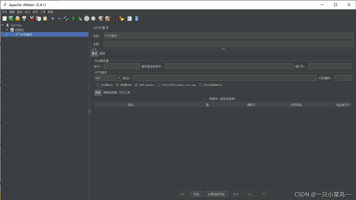Viewport: 356px width, 200px height.
Task: Click the Open folder toolbar icon
Action: [17, 18]
